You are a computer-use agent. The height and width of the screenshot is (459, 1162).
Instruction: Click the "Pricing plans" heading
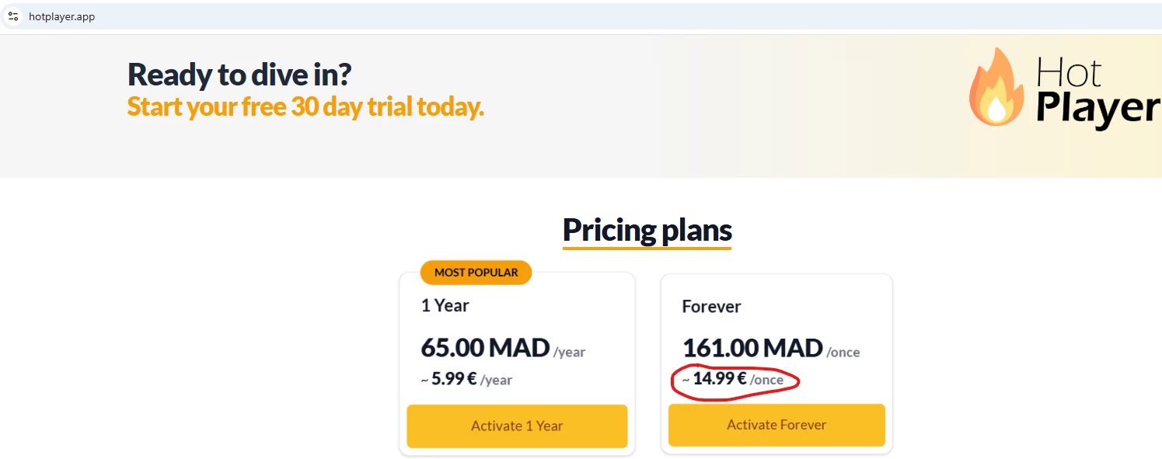[x=647, y=230]
